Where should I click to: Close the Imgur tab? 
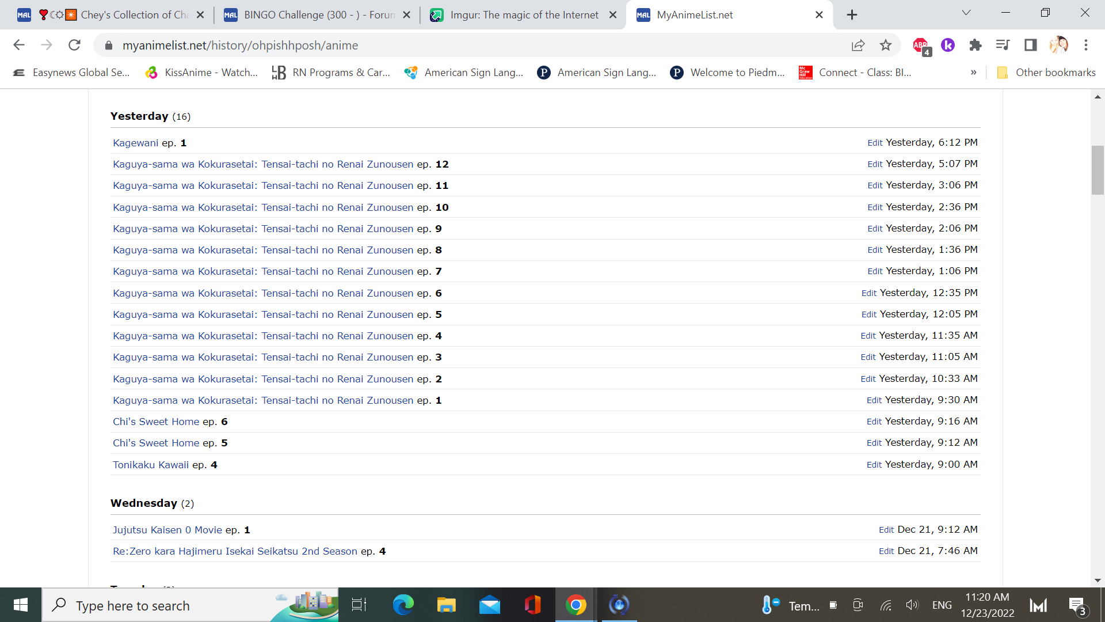[613, 15]
